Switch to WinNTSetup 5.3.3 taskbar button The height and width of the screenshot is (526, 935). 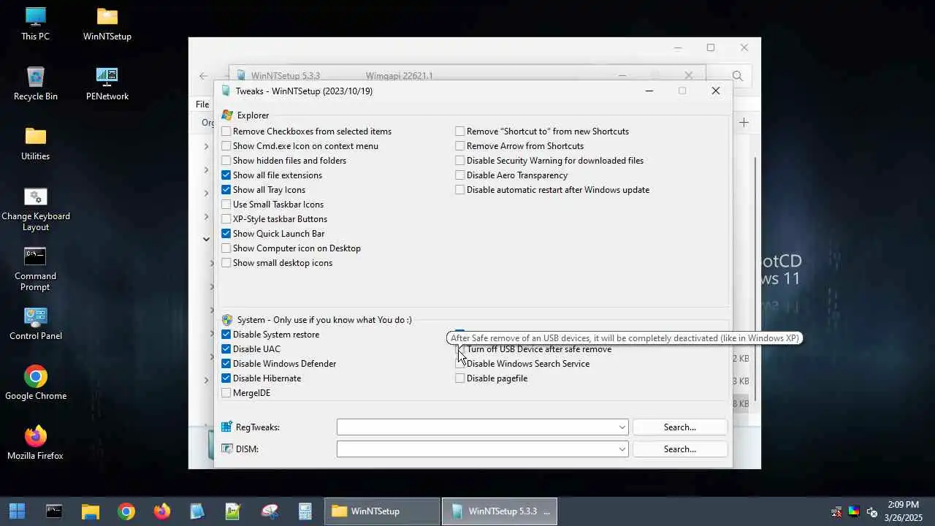[x=500, y=511]
